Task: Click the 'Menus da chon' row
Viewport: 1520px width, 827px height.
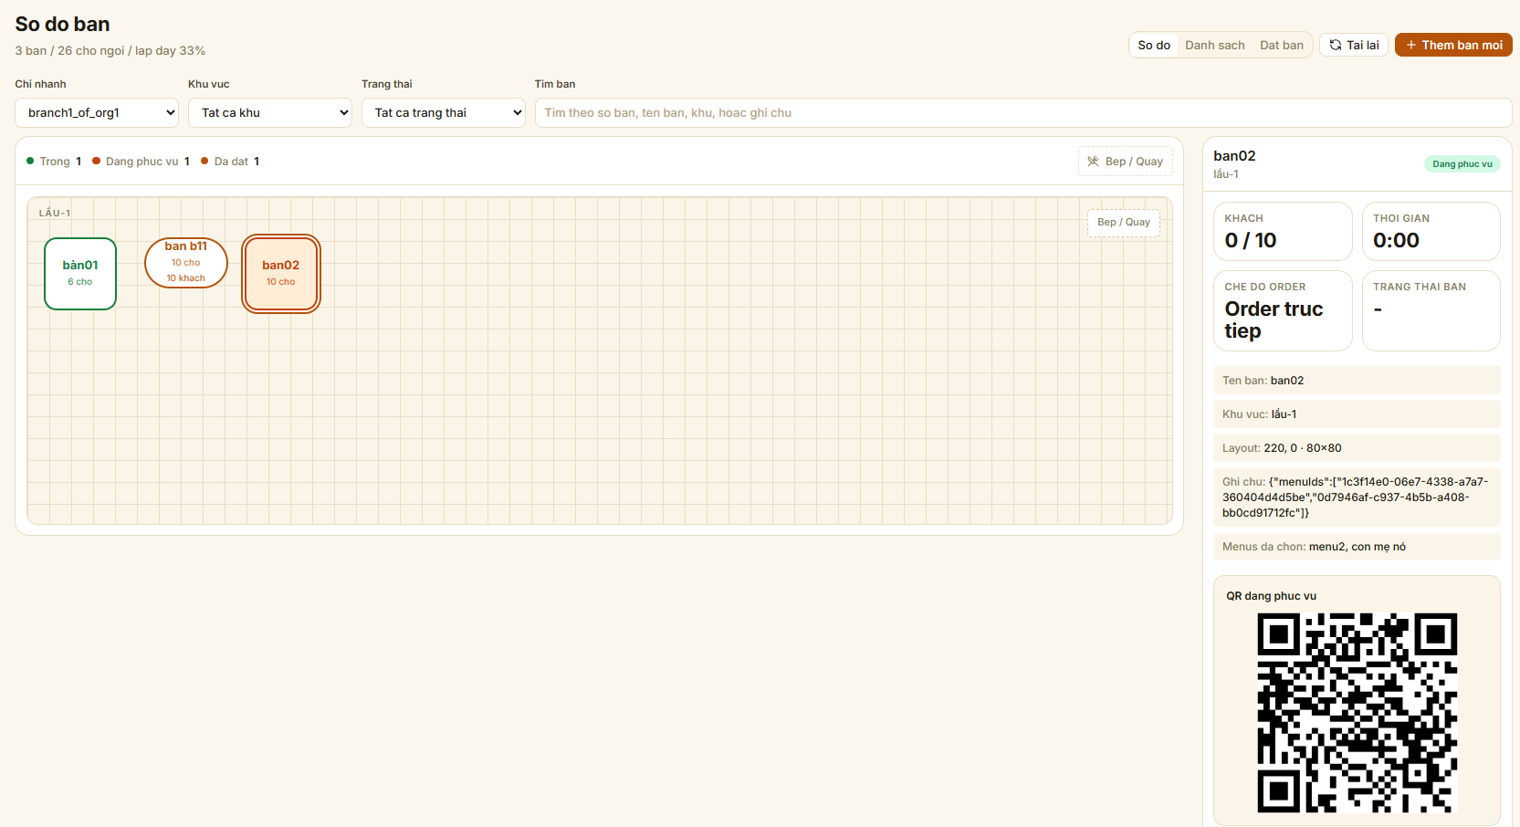Action: [x=1357, y=547]
